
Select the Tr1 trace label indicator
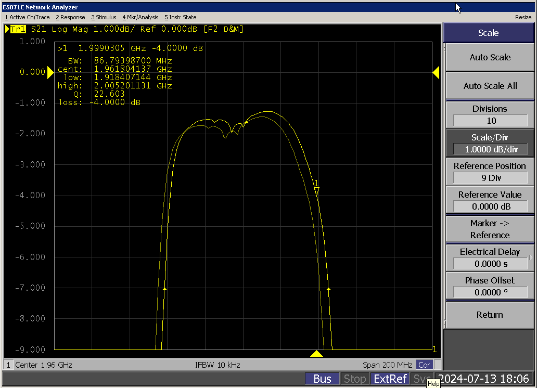tap(18, 29)
